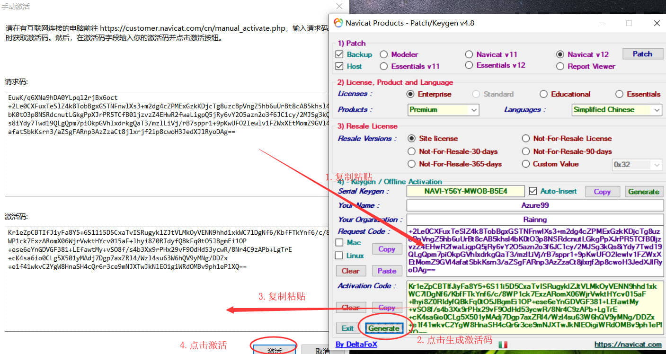Select Not-For-Resale-90-days option
666x354 pixels.
[525, 151]
